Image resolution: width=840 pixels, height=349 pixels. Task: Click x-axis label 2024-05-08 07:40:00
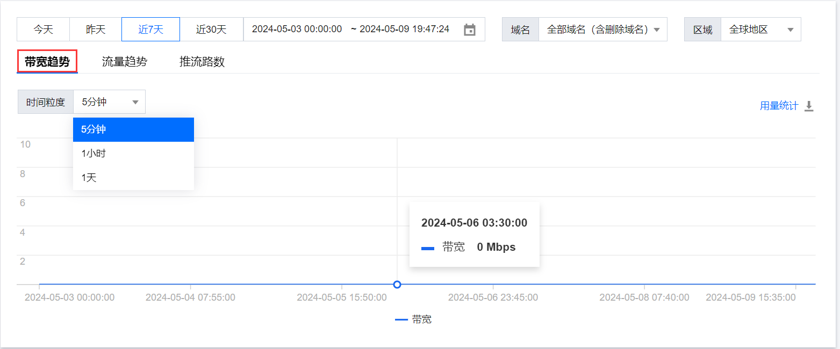tap(644, 297)
